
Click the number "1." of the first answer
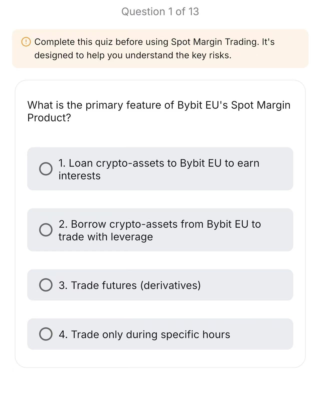(x=62, y=163)
